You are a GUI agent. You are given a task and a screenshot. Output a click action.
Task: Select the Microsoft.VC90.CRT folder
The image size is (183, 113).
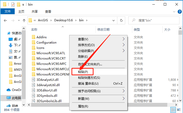49,59
